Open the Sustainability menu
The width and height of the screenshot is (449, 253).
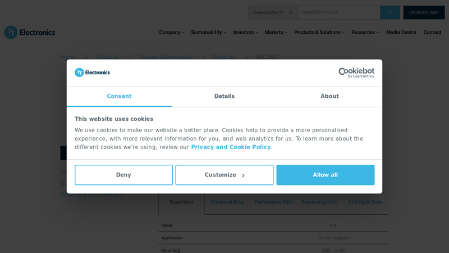point(208,33)
